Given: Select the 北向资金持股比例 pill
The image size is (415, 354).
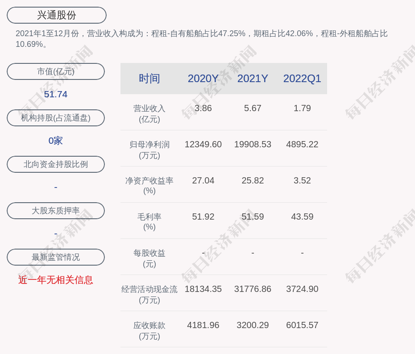Looking at the screenshot, I should tap(56, 164).
